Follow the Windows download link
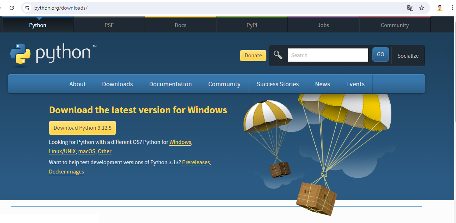456x223 pixels. [x=180, y=142]
